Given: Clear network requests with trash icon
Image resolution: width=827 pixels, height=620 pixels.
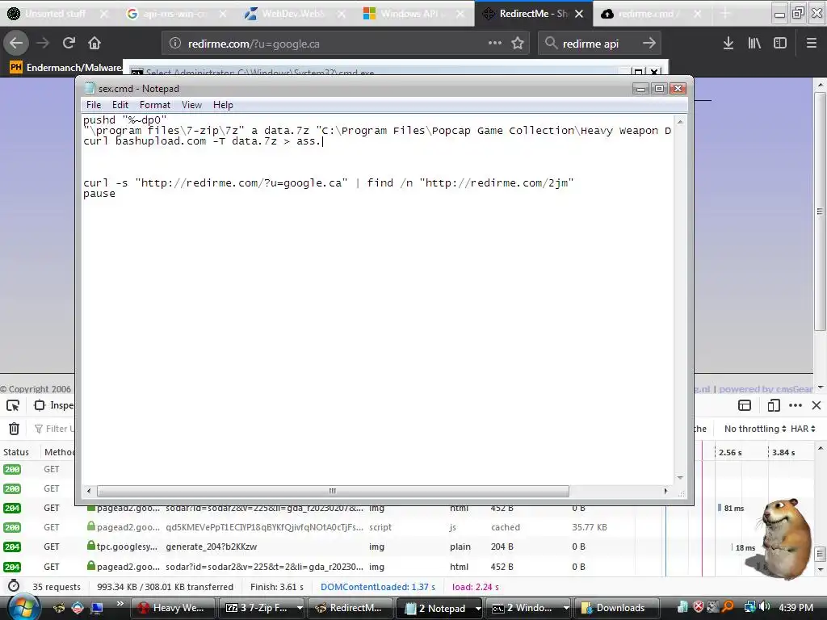Looking at the screenshot, I should pos(15,429).
